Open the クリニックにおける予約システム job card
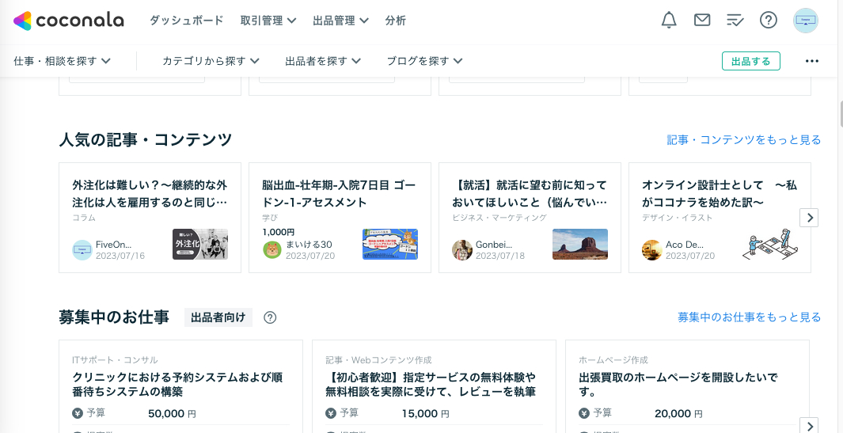This screenshot has height=433, width=843. coord(180,384)
